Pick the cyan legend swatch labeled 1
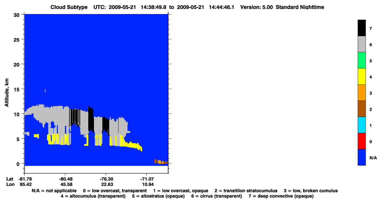 coord(361,125)
